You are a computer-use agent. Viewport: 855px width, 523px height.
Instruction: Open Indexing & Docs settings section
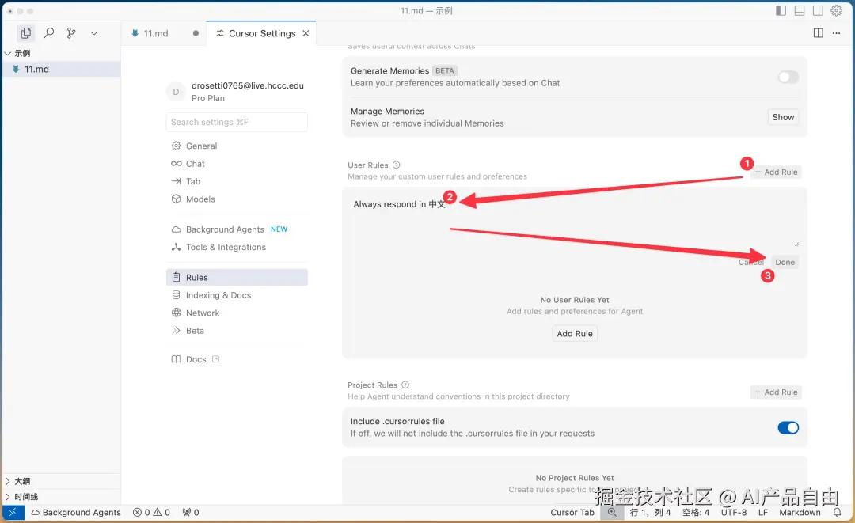tap(237, 295)
